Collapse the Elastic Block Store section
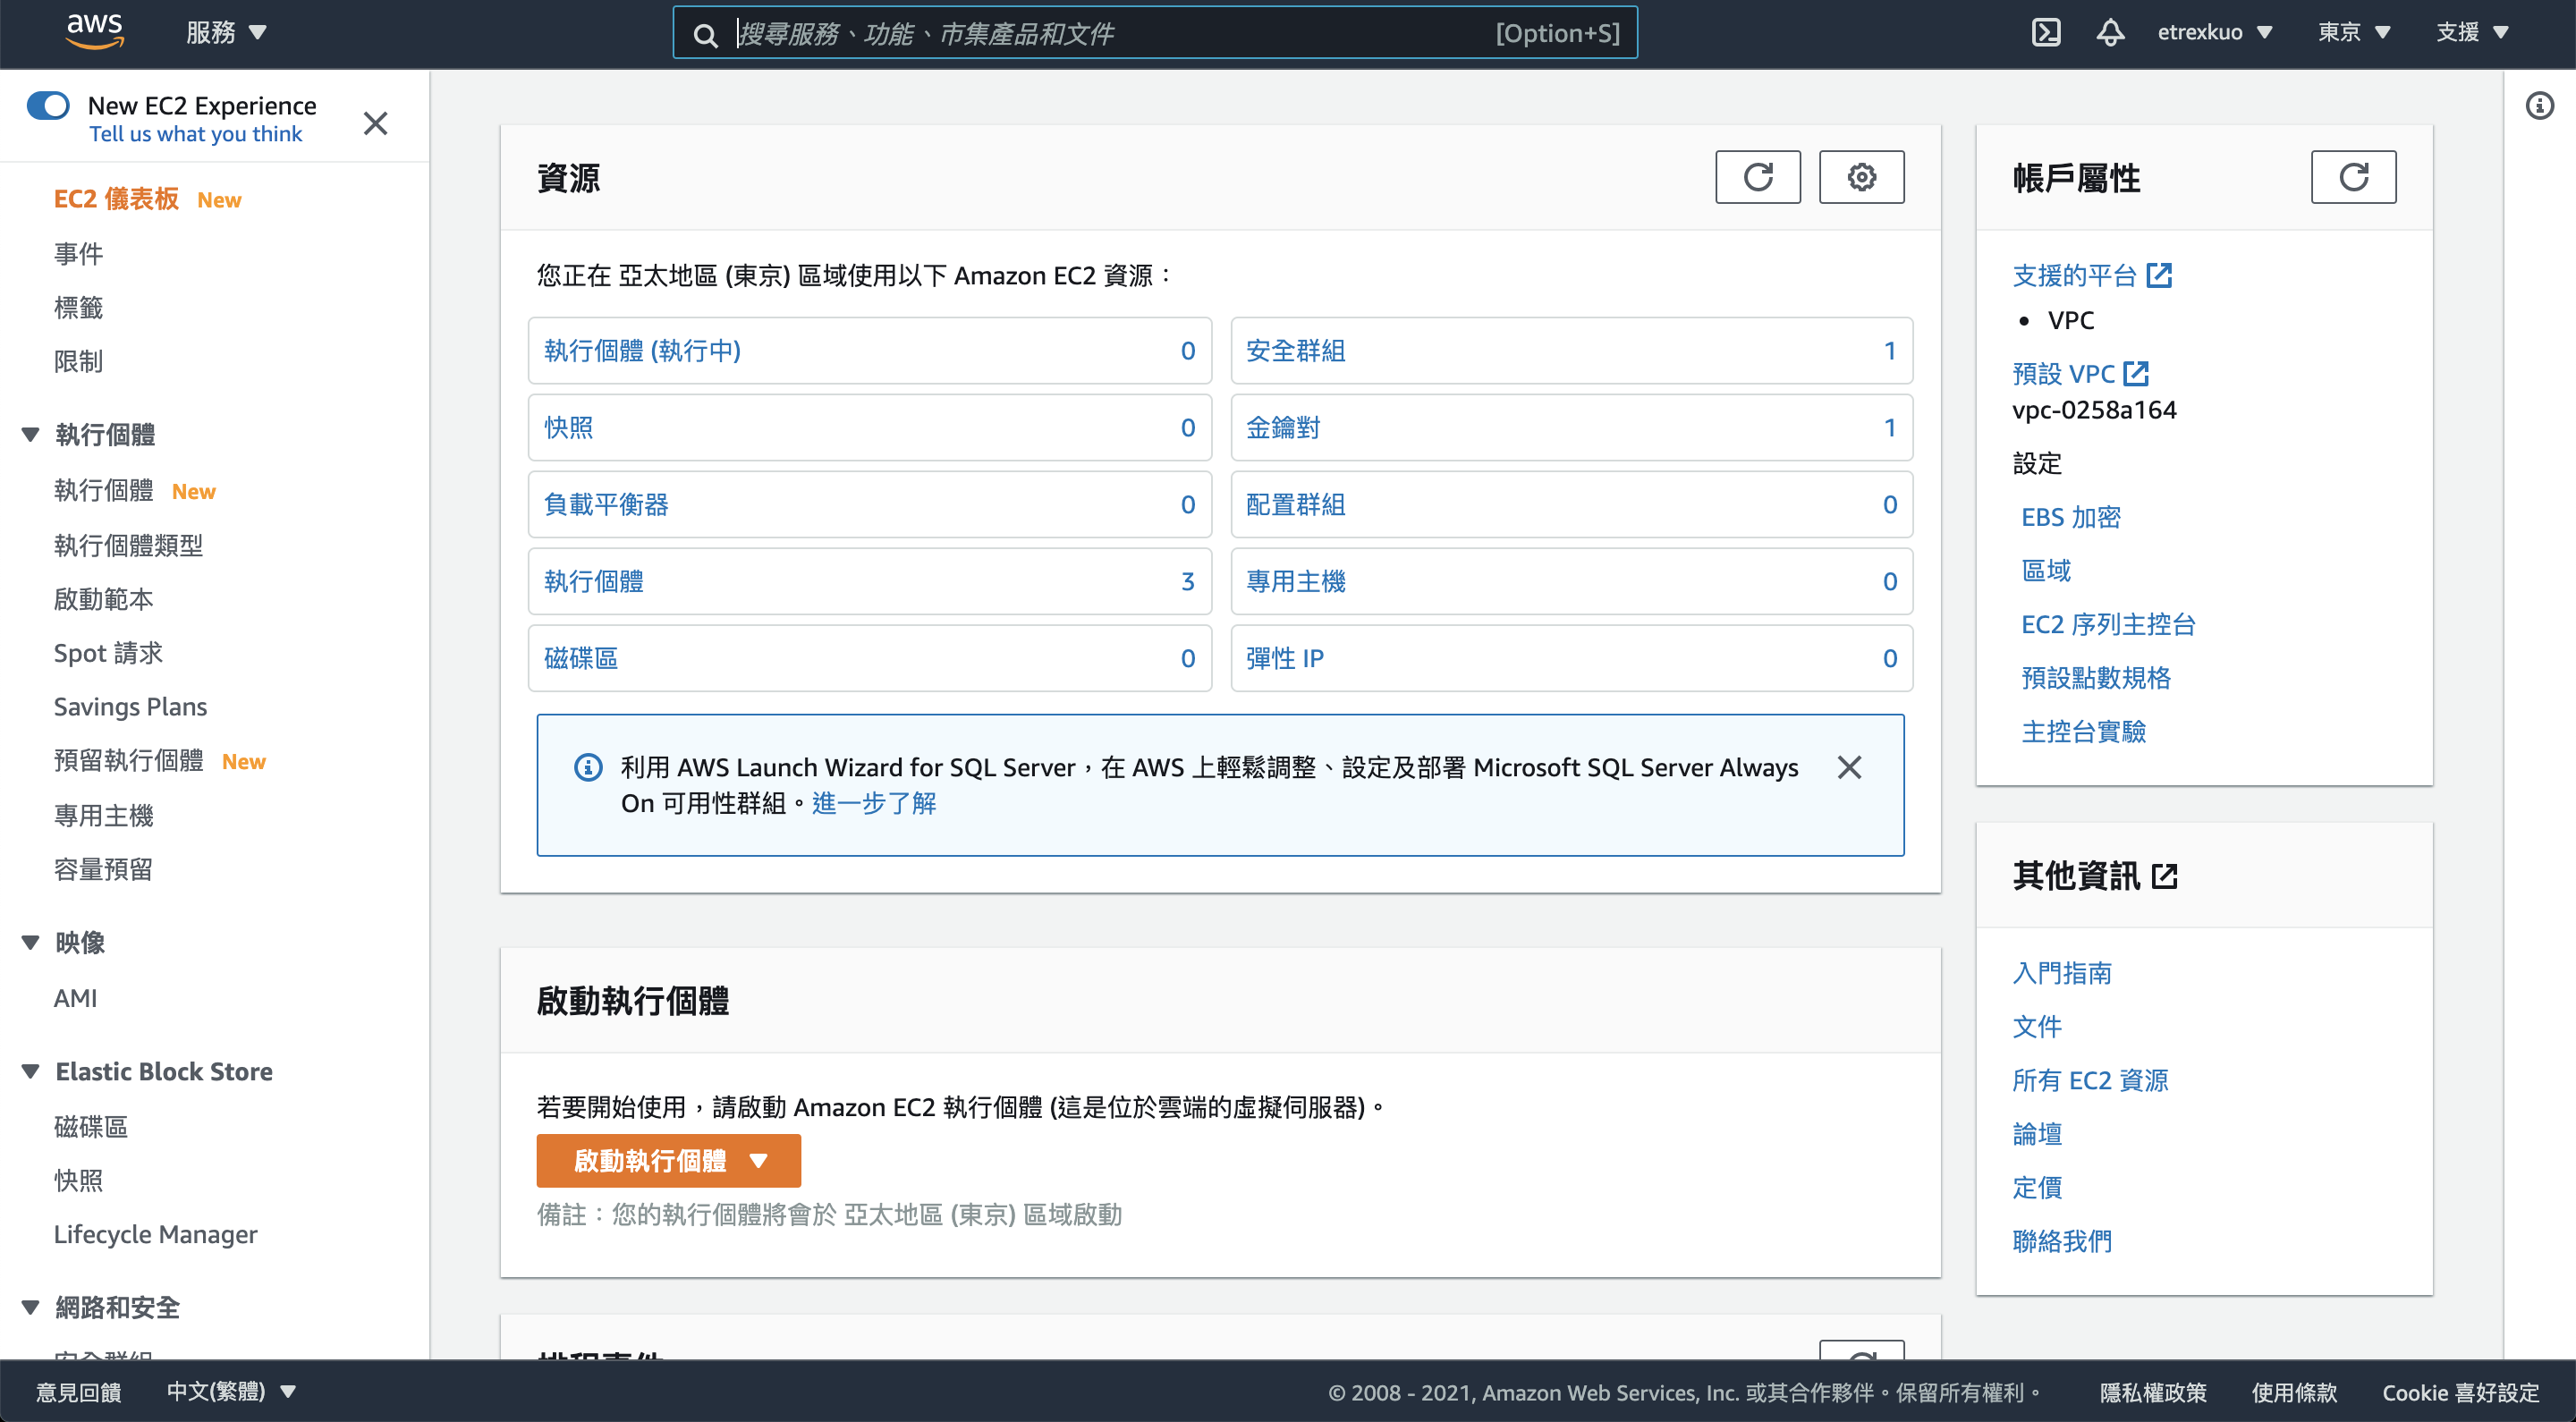This screenshot has height=1422, width=2576. 30,1072
